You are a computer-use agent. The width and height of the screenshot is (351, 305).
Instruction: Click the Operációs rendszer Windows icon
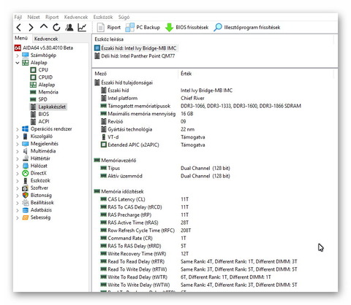[x=26, y=129]
